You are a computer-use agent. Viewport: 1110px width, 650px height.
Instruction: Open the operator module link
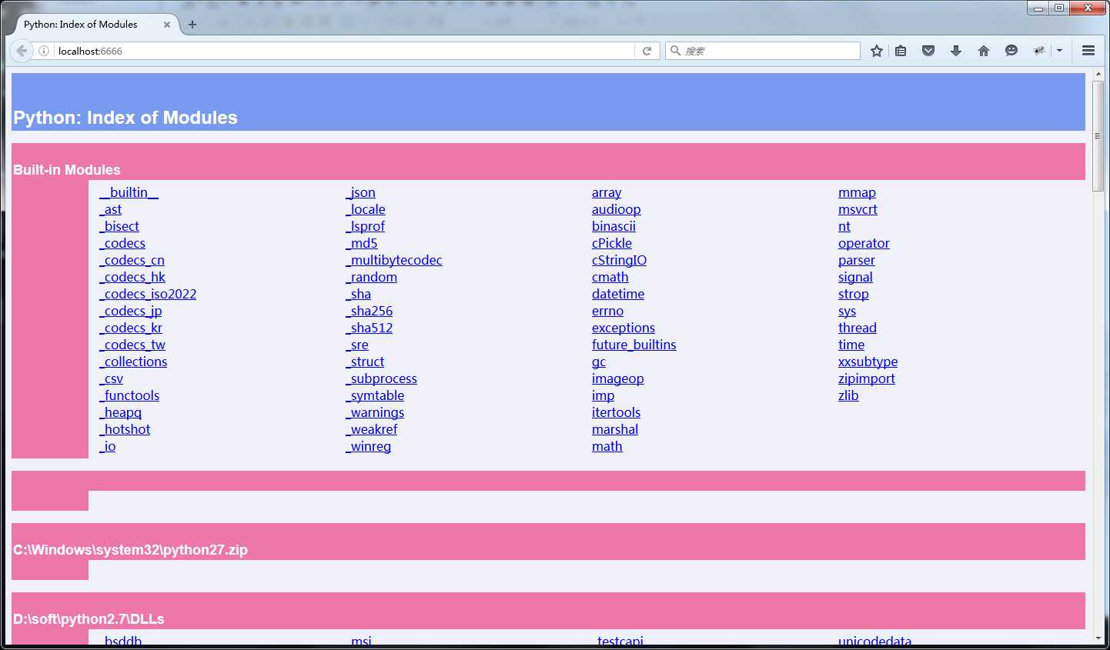(864, 243)
